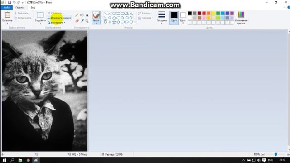This screenshot has width=290, height=163.
Task: Expand the Rotate dropdown
Action: pyautogui.click(x=64, y=23)
